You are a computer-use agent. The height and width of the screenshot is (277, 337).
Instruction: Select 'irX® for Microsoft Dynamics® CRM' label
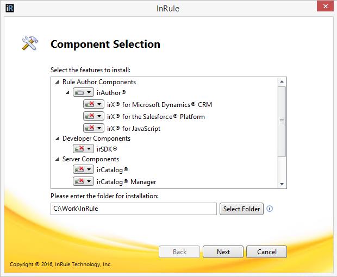(159, 105)
